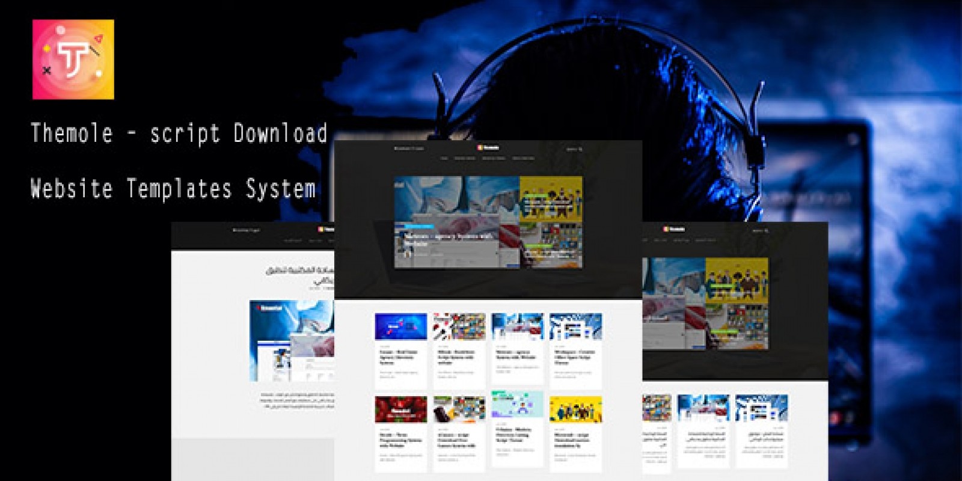Viewport: 962px width, 481px height.
Task: Click the site logo in the right preview header
Action: [x=674, y=229]
